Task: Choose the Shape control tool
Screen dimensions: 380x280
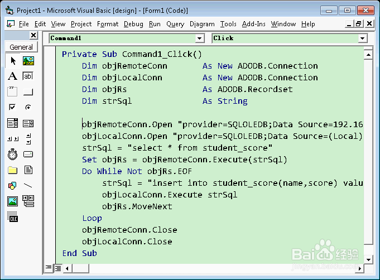Action: 12,186
